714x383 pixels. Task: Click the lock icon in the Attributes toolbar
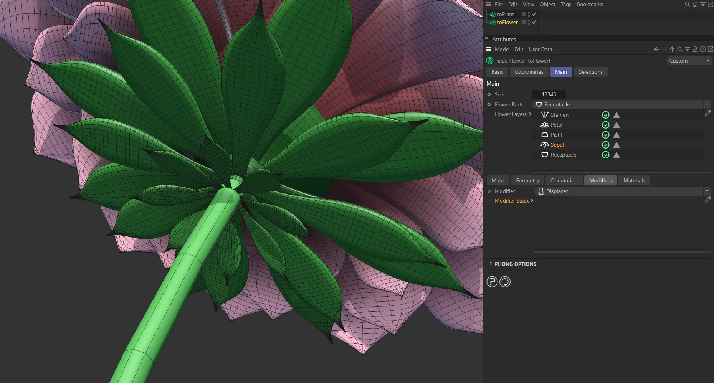[x=695, y=49]
